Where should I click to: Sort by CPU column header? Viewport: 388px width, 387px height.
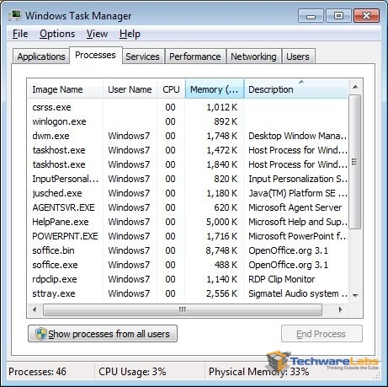click(171, 89)
